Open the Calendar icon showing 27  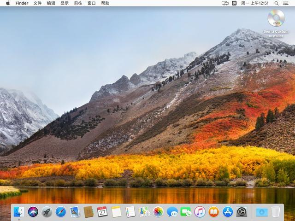click(102, 212)
